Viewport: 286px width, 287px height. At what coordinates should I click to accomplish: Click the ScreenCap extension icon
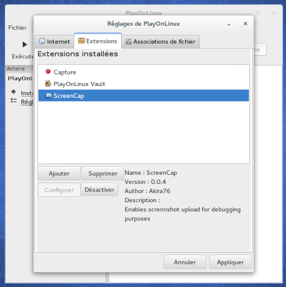[49, 96]
